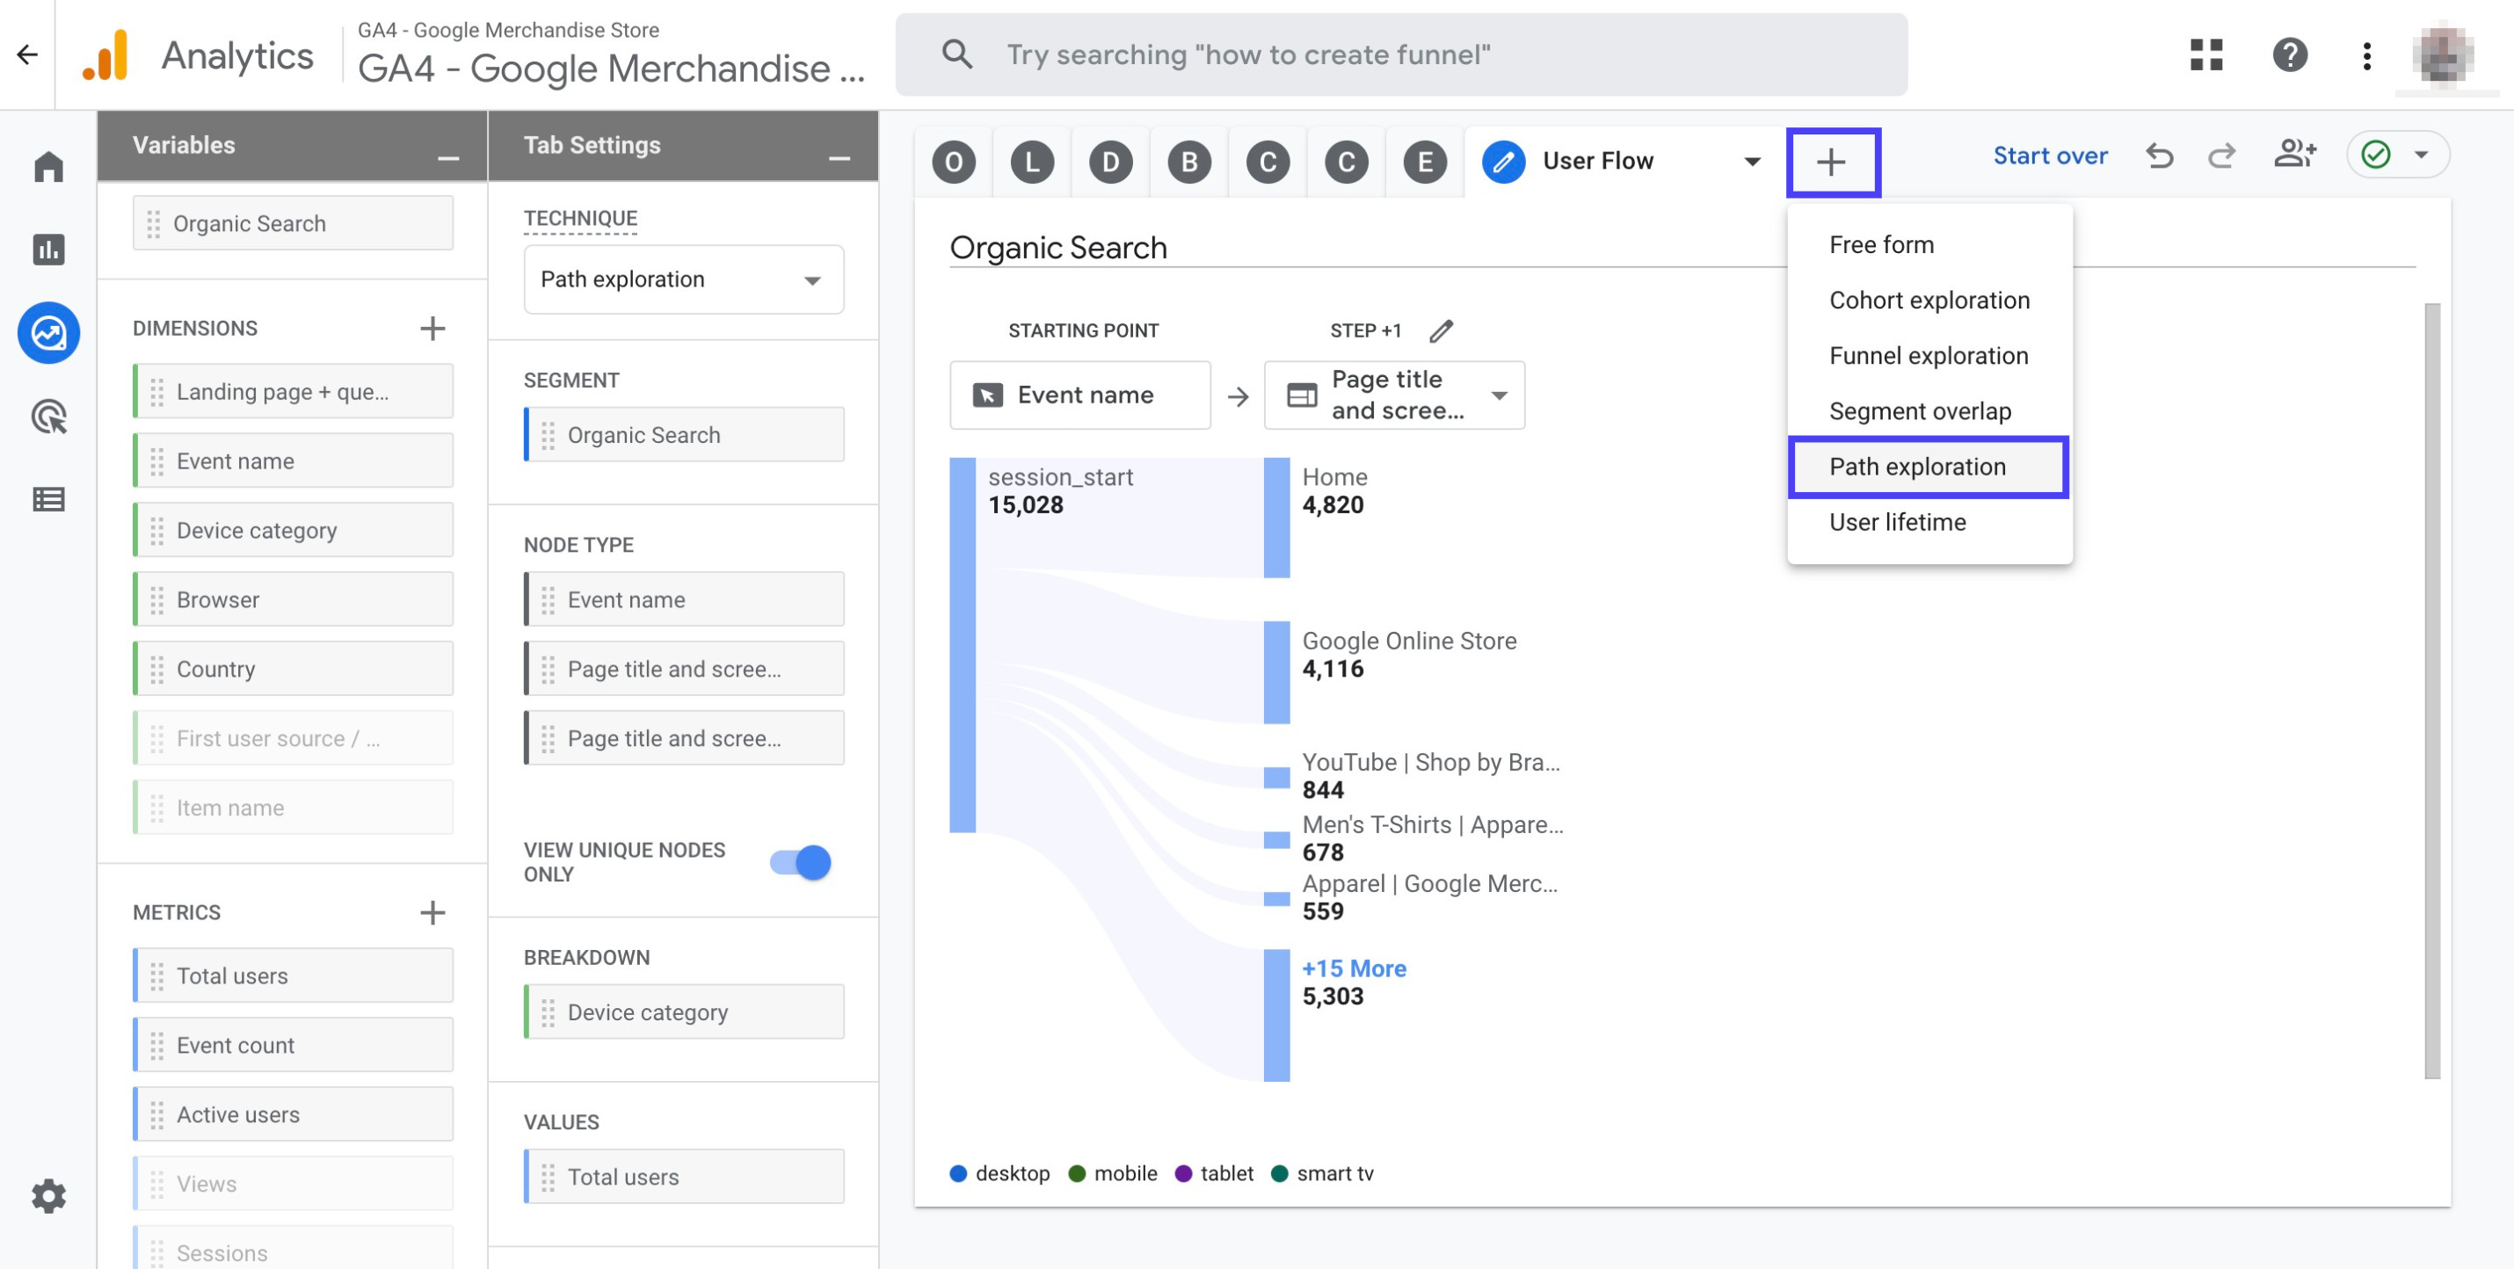Click the desktop legend color dot
The height and width of the screenshot is (1269, 2514).
click(958, 1173)
